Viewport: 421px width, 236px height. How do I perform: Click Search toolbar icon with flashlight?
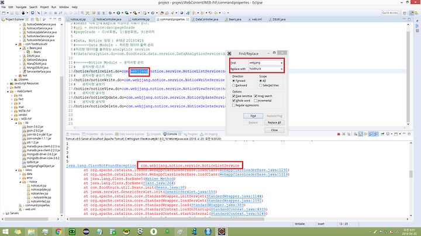(x=172, y=13)
